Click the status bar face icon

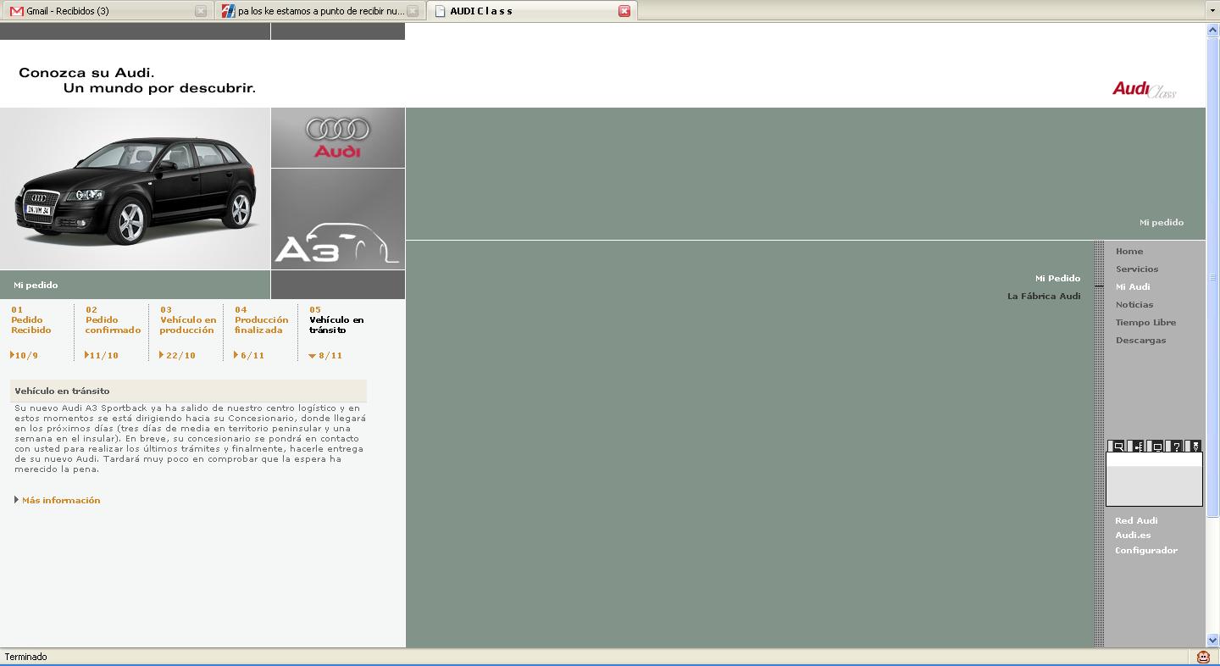pyautogui.click(x=1203, y=657)
